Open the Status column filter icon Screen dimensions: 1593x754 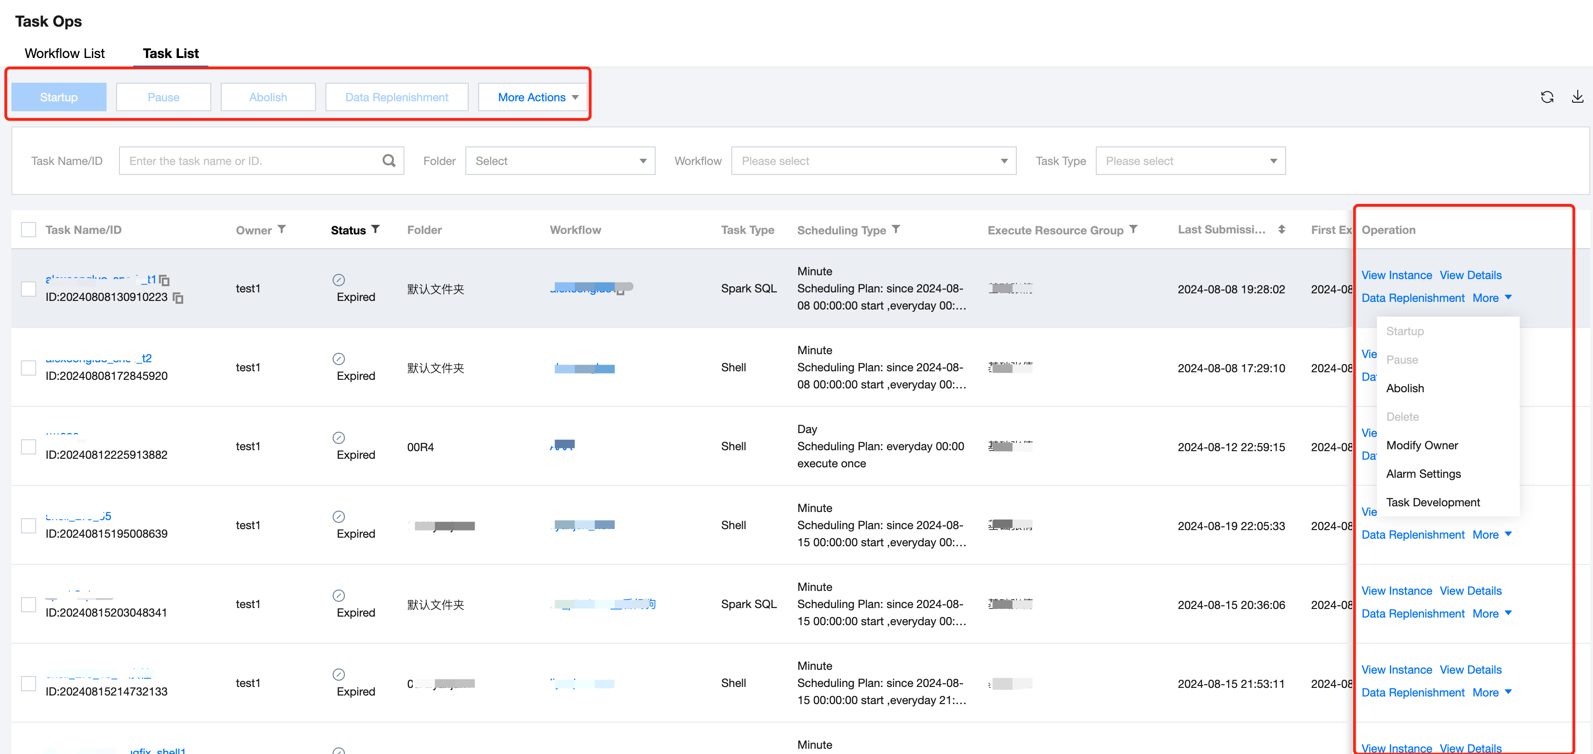pos(375,229)
